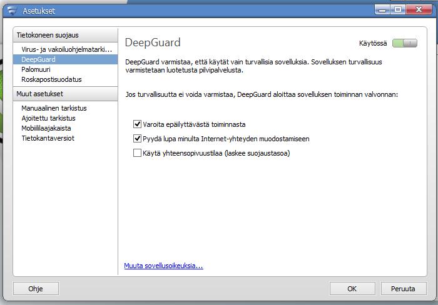Click the Muut asetukset section header
Screen dimensions: 438x305
click(65, 94)
